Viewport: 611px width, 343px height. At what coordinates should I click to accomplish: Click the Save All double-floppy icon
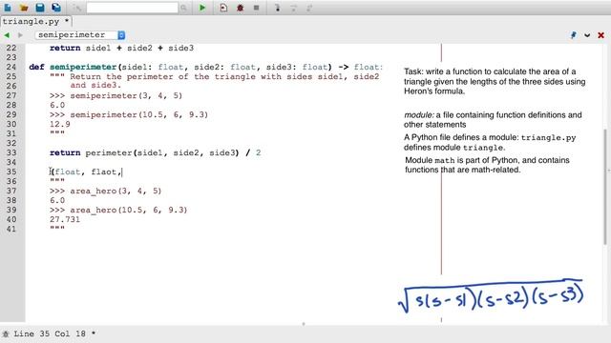[x=56, y=8]
